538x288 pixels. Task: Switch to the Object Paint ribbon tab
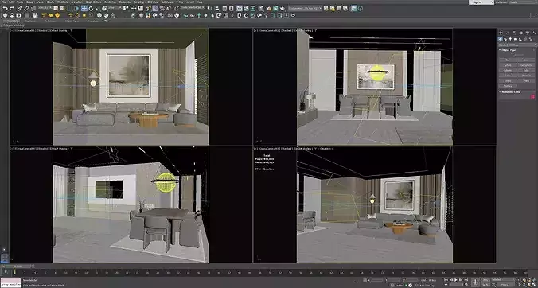pyautogui.click(x=72, y=21)
